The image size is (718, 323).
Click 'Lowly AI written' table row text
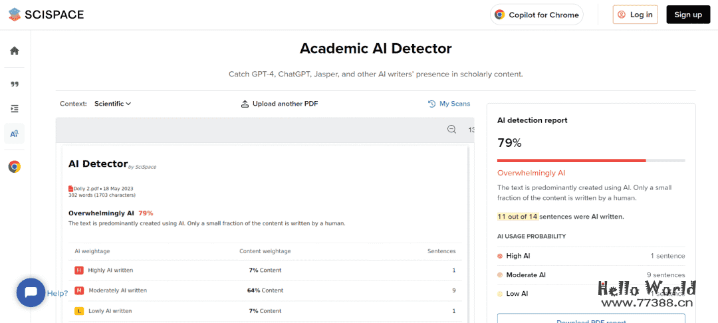[110, 311]
